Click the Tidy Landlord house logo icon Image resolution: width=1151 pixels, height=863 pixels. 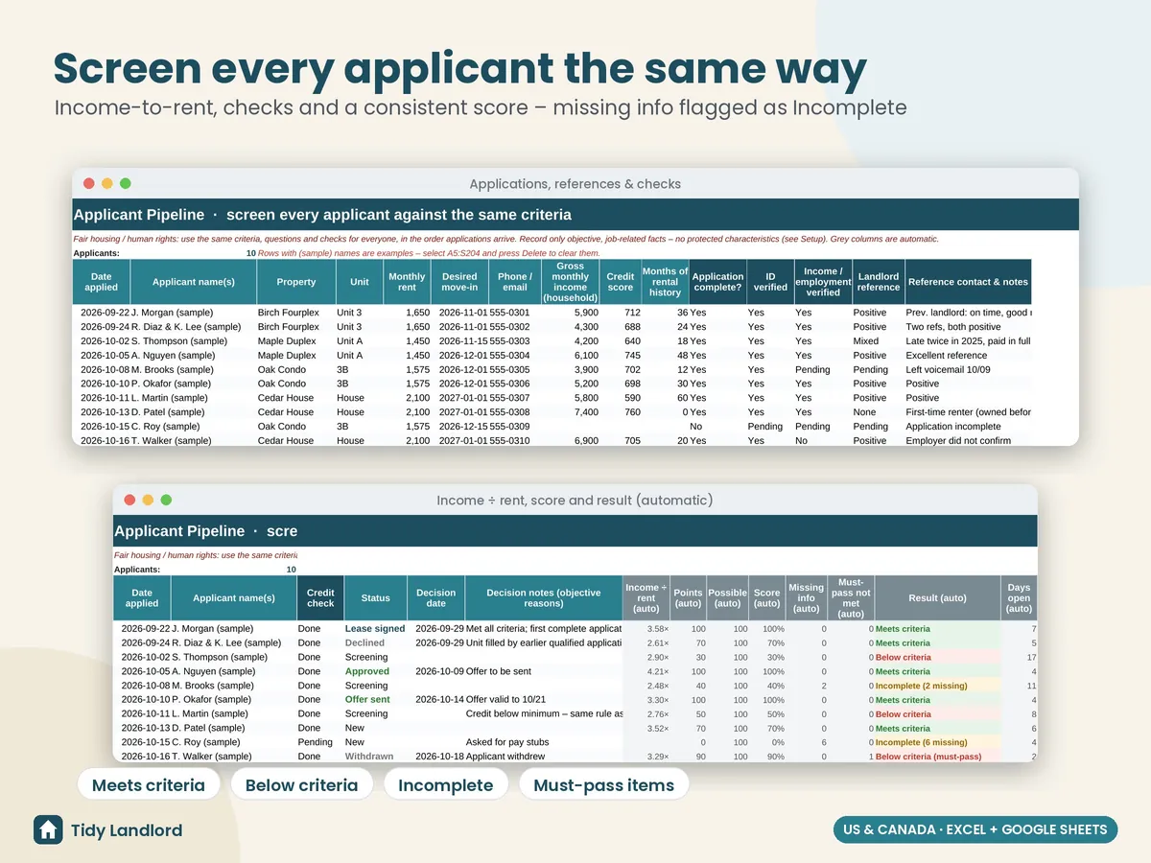point(48,829)
